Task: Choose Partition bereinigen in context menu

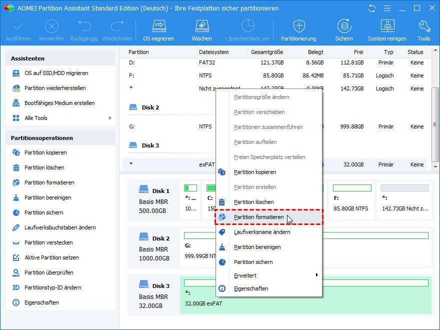Action: (269, 247)
